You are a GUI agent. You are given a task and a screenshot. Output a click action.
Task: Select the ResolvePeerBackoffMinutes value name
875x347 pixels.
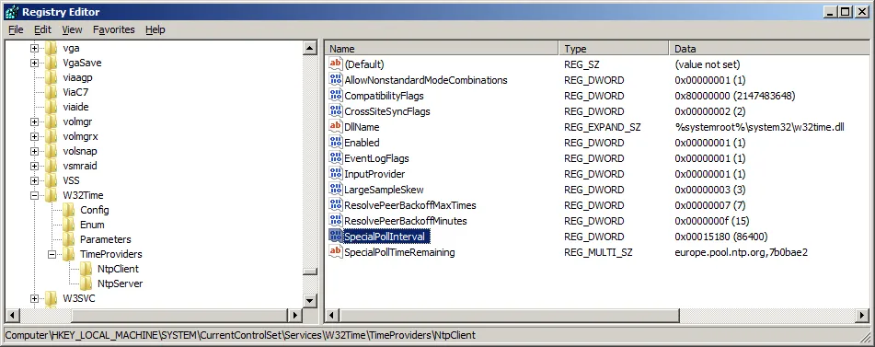(x=405, y=220)
